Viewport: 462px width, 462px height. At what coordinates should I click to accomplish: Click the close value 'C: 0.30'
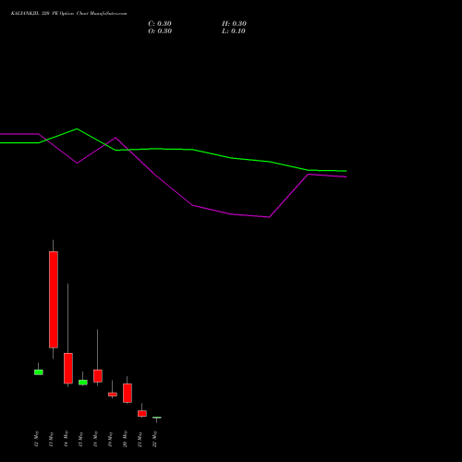(x=160, y=24)
